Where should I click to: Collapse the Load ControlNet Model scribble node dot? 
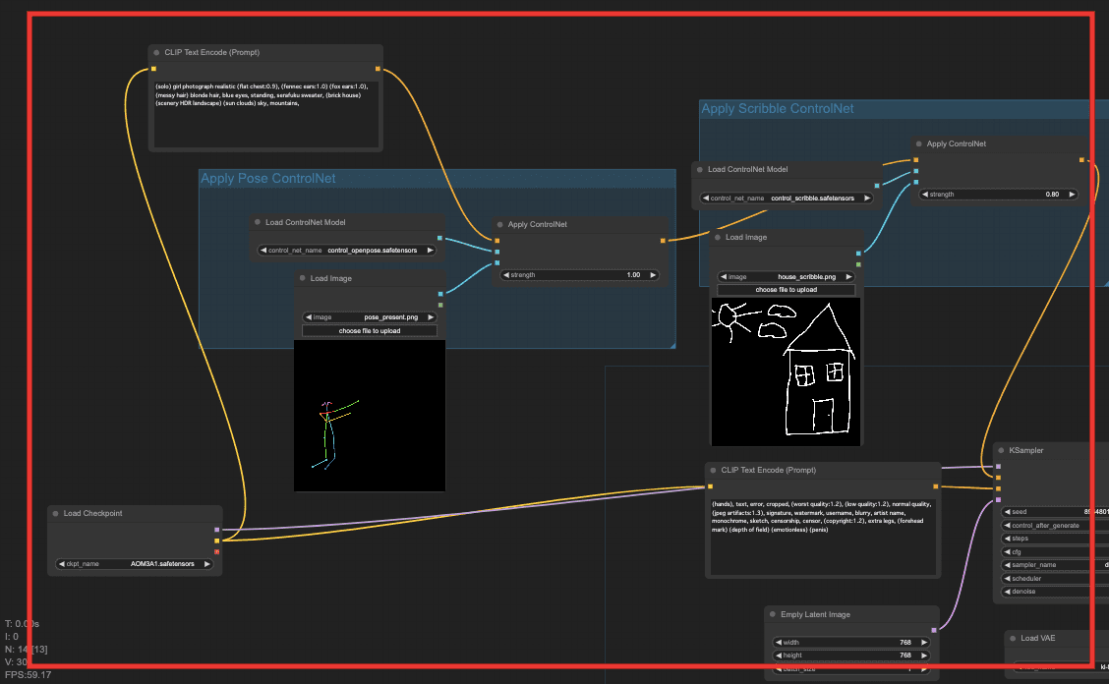[700, 169]
